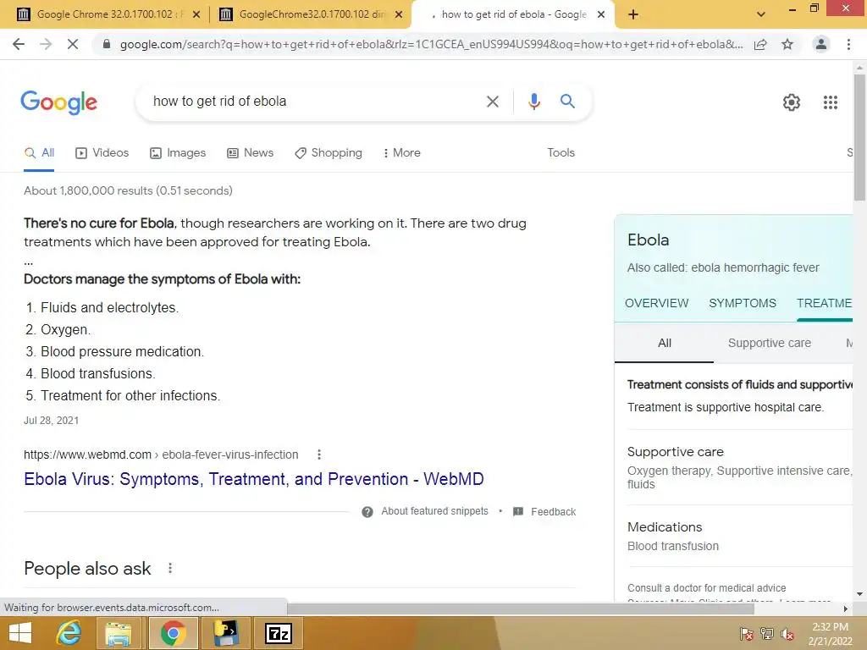Viewport: 867px width, 650px height.
Task: Close the ebola Google search tab
Action: click(601, 15)
